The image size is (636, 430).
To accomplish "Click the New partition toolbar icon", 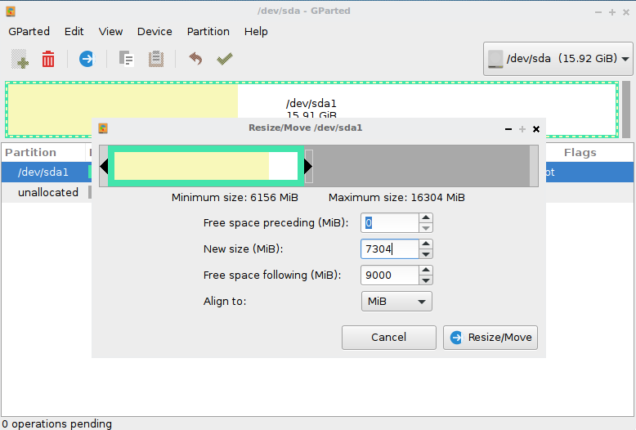I will point(20,59).
